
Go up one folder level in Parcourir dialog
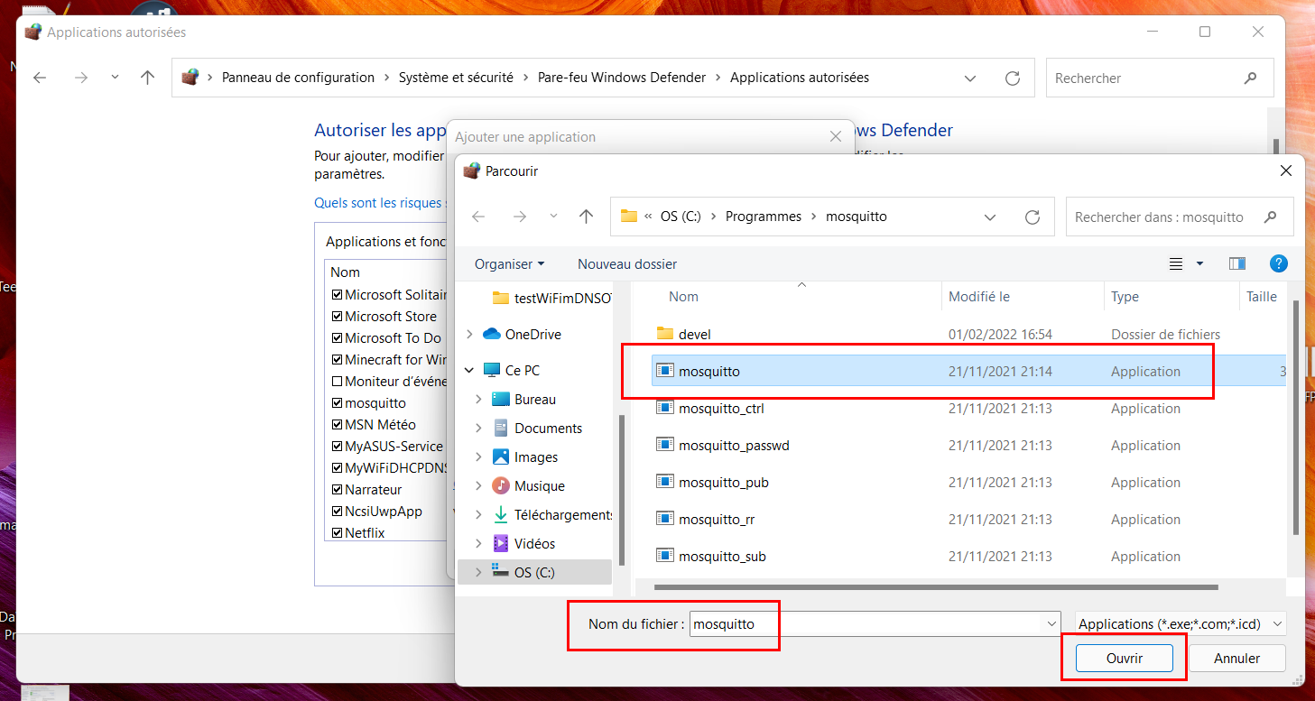587,217
